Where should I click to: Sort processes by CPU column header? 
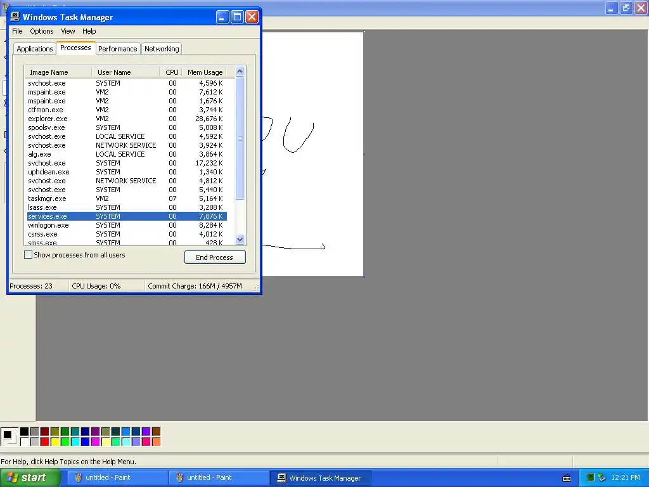171,72
